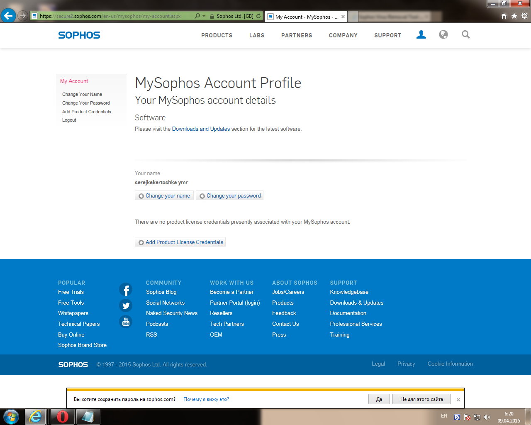
Task: Open Internet Explorer taskbar icon
Action: pyautogui.click(x=36, y=417)
